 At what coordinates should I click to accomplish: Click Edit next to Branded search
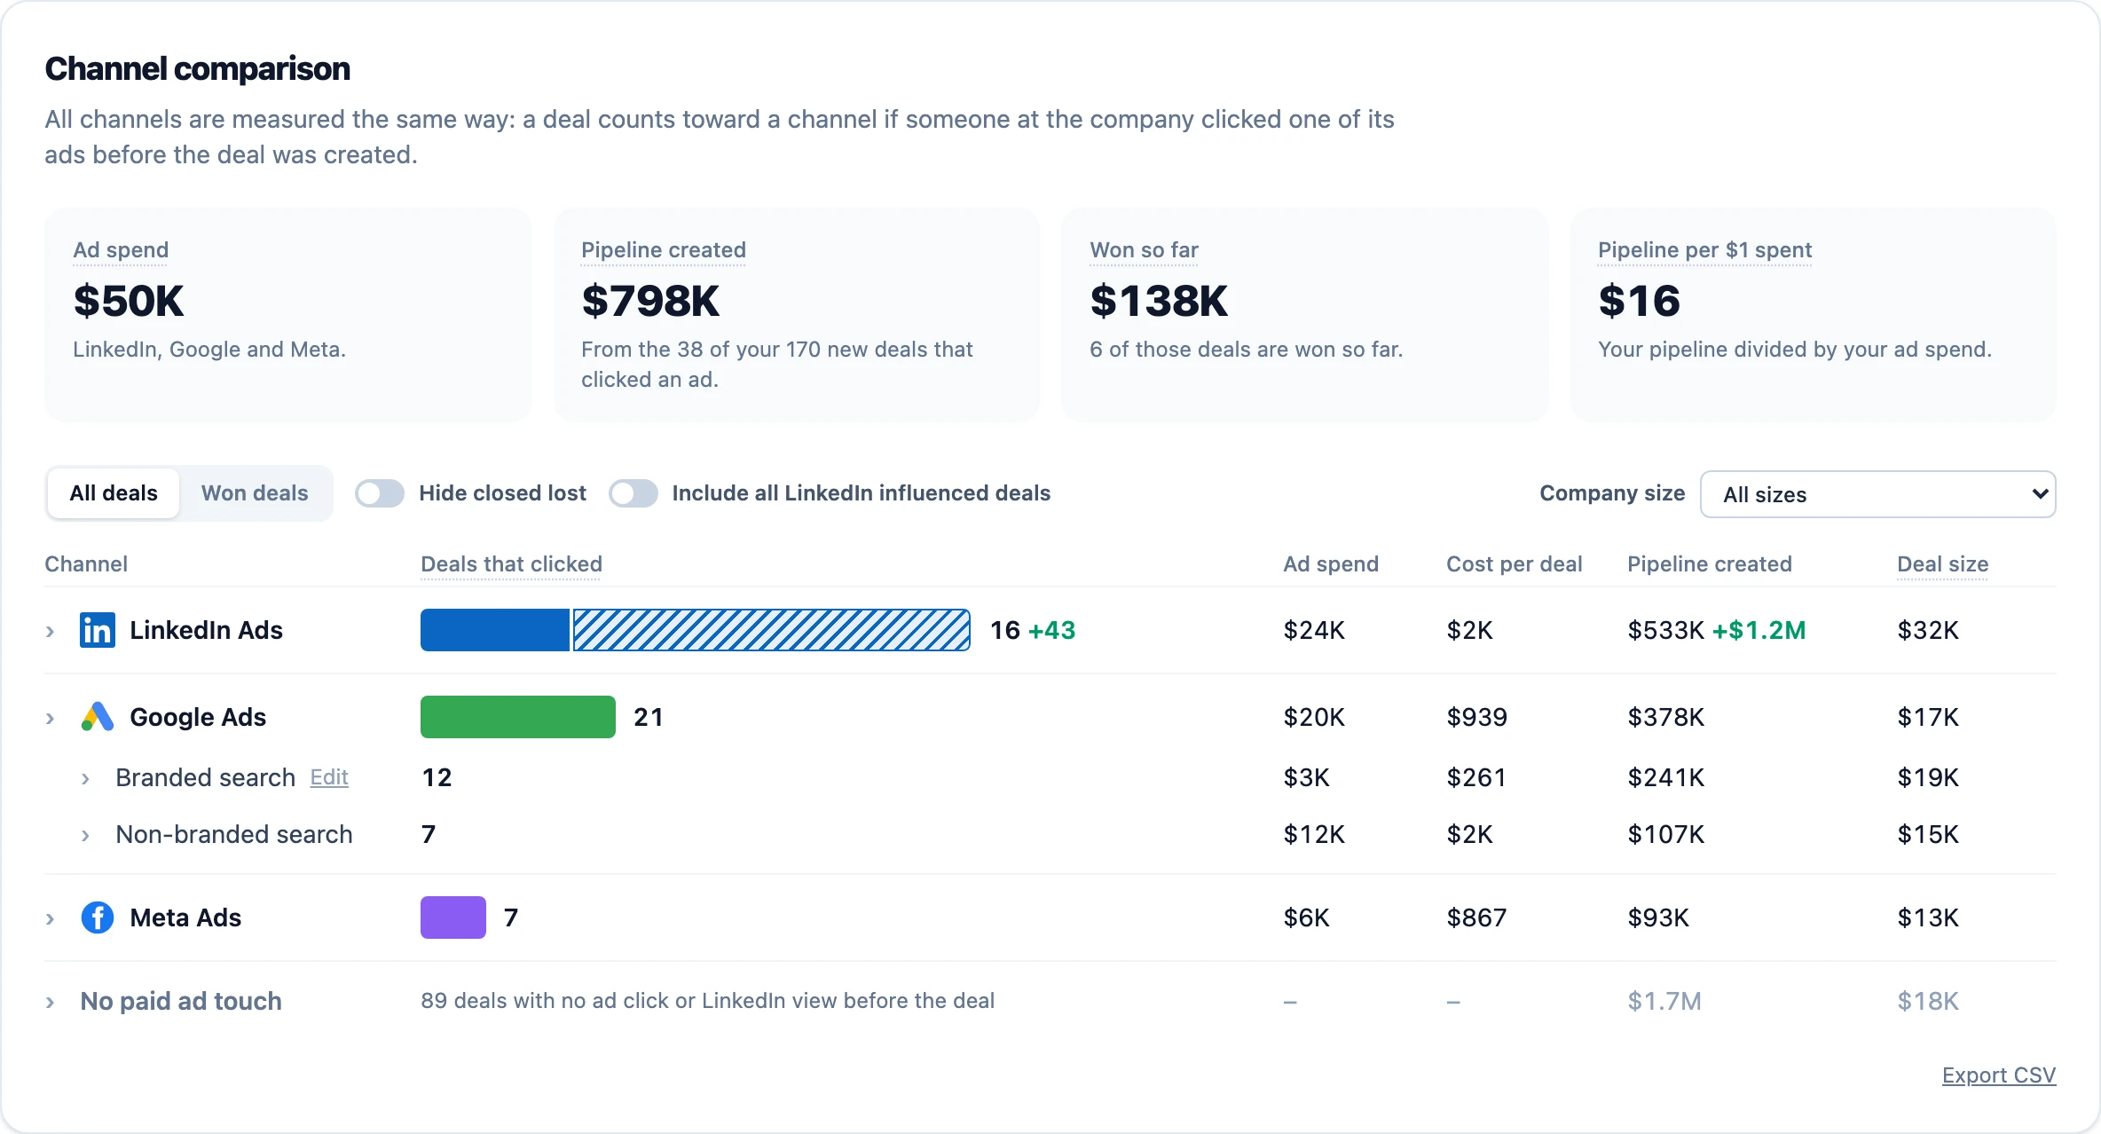pos(329,777)
